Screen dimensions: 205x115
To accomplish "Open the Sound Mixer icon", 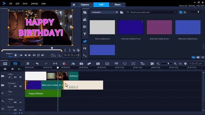I will tap(73, 64).
